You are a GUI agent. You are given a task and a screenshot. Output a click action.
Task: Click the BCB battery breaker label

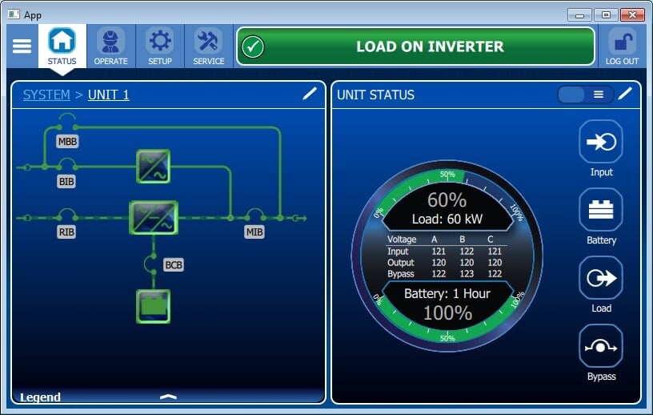(x=173, y=265)
